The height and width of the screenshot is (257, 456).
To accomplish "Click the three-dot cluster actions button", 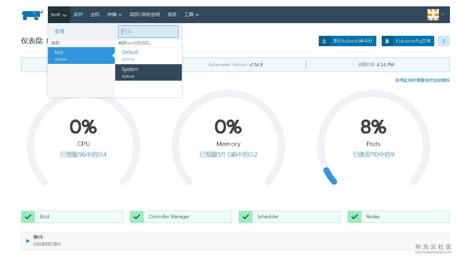I will pyautogui.click(x=444, y=41).
